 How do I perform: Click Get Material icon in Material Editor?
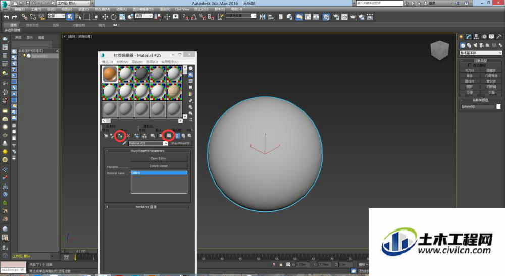(x=106, y=136)
